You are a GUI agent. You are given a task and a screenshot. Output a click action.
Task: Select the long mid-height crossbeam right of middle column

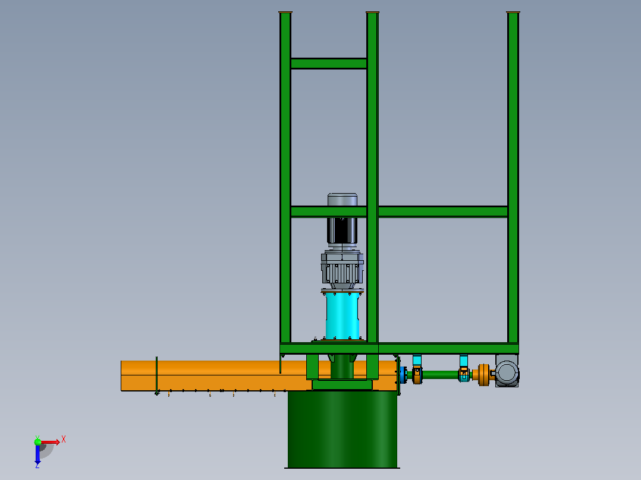coord(443,211)
